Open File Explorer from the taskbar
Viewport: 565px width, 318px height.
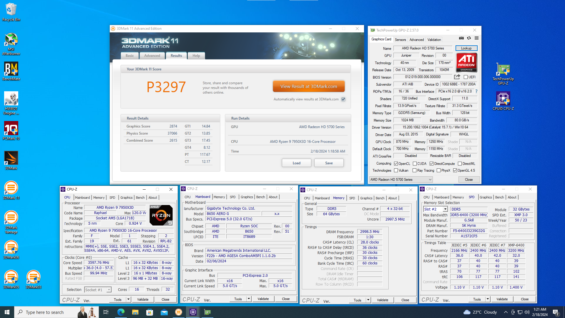pos(135,312)
